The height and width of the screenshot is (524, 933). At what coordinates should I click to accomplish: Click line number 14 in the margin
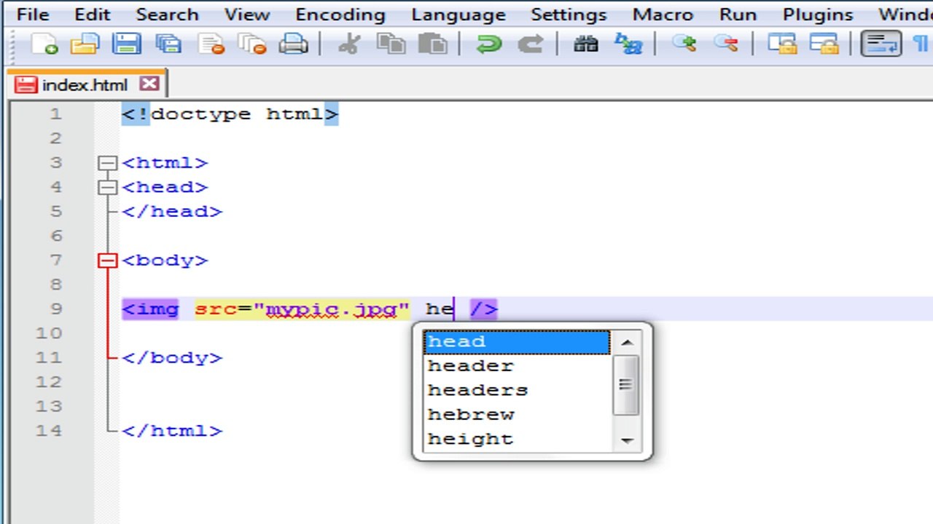(x=49, y=431)
